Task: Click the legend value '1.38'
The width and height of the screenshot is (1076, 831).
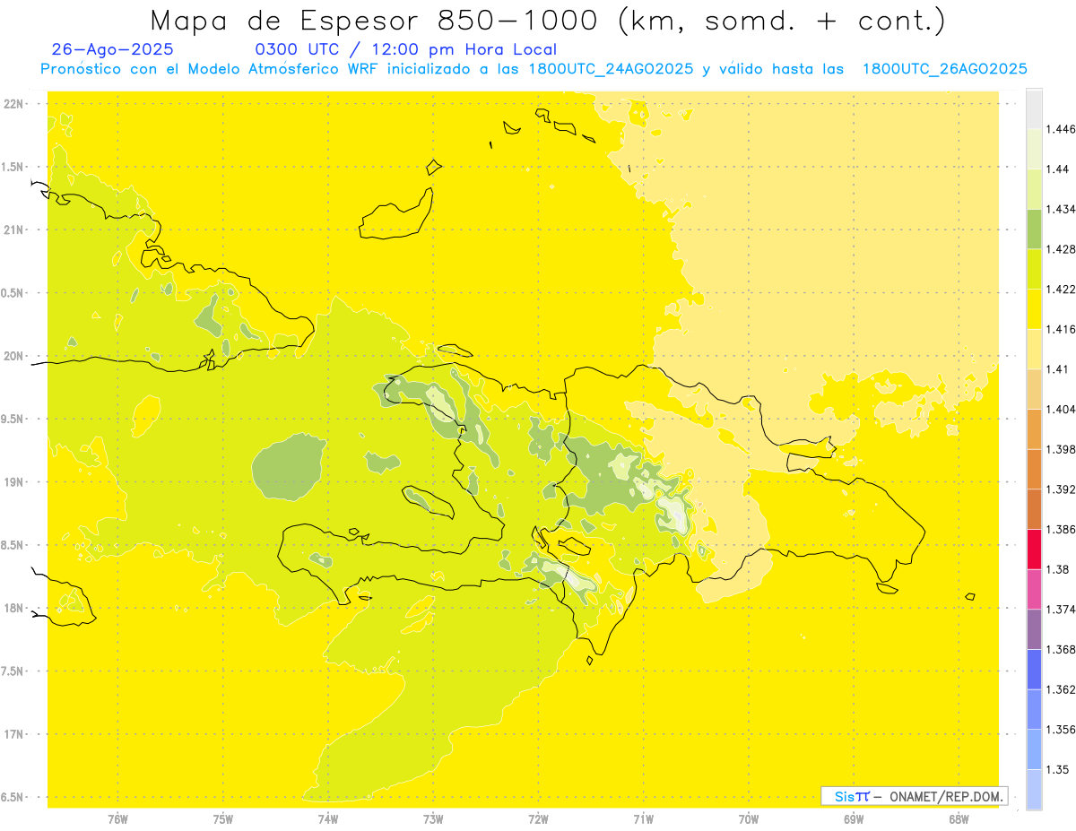Action: tap(1058, 569)
